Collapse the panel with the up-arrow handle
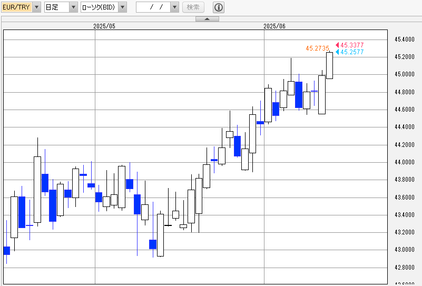The height and width of the screenshot is (286, 422). pos(207,19)
